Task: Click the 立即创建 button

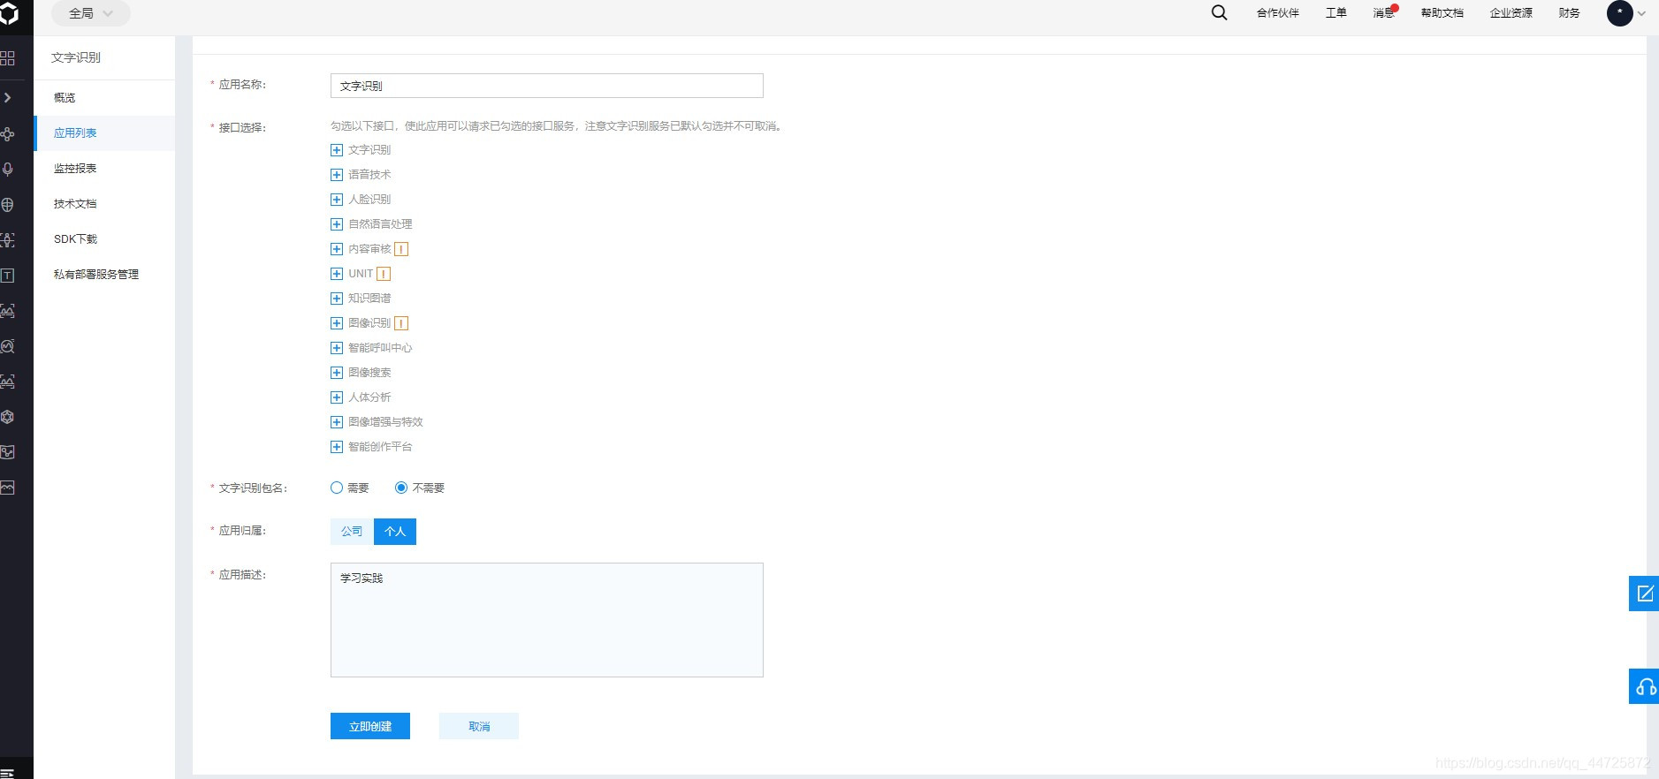Action: tap(370, 726)
